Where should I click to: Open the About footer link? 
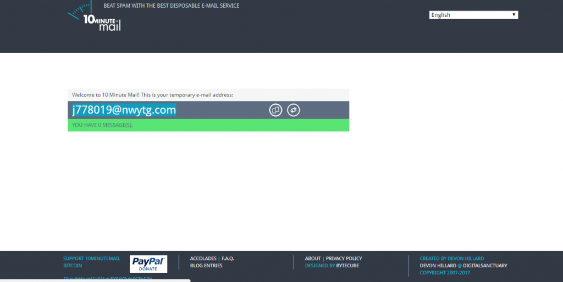pyautogui.click(x=313, y=258)
